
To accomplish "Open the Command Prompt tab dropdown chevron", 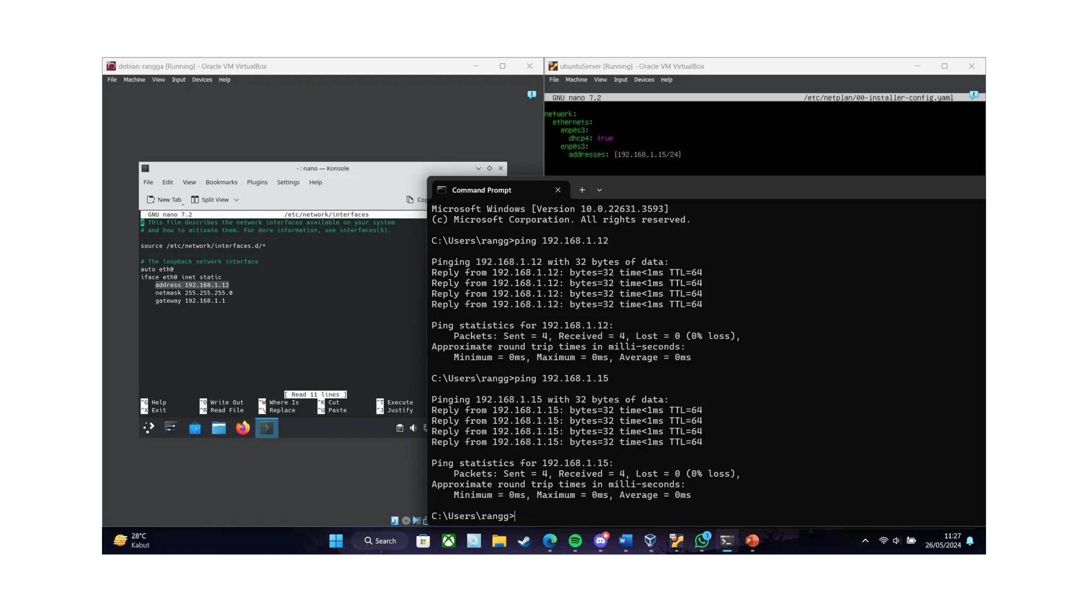I will (599, 190).
